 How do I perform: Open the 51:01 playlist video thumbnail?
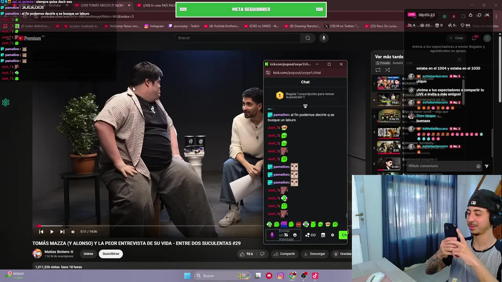tap(389, 164)
